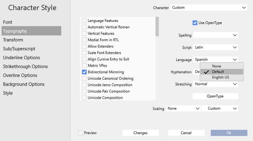Enable the Language Features checkbox

tap(84, 21)
